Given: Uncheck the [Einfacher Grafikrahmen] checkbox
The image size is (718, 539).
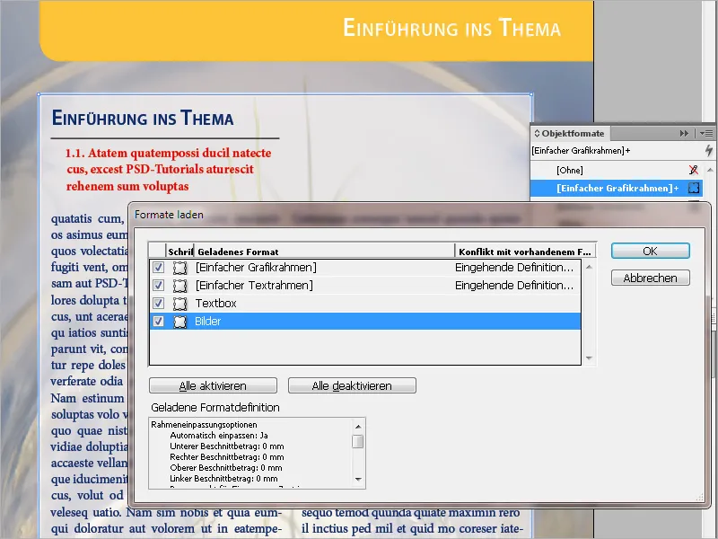Looking at the screenshot, I should (158, 267).
